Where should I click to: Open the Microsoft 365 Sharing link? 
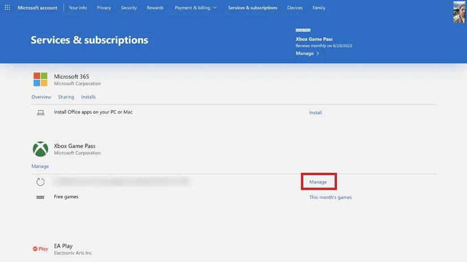(66, 97)
